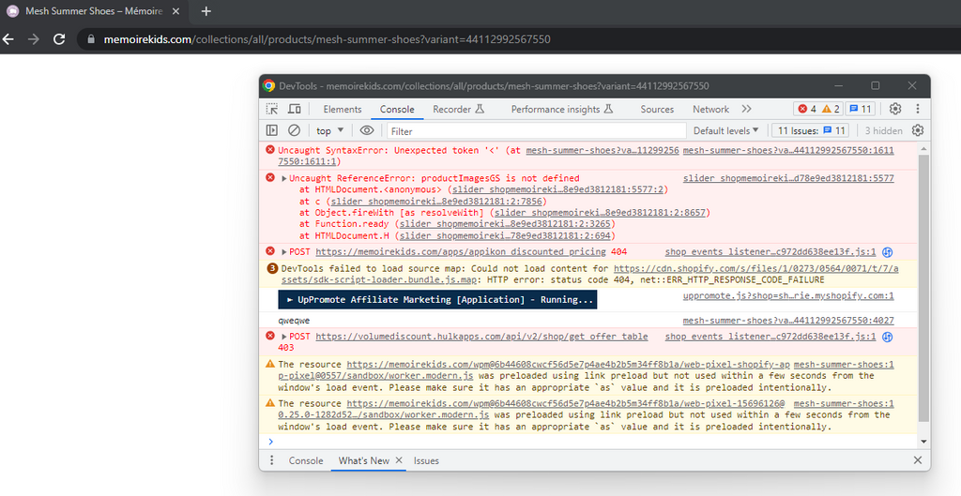Open the DevTools three-dot customize menu

pyautogui.click(x=917, y=110)
